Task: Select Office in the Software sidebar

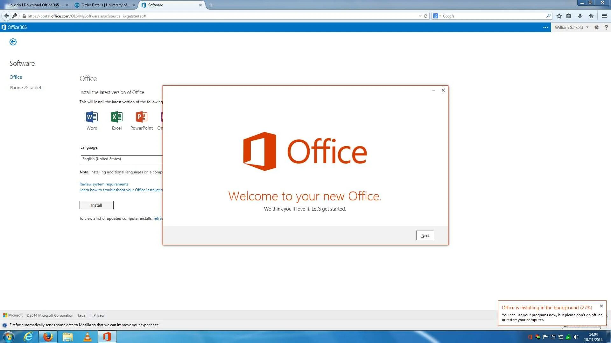Action: click(16, 77)
